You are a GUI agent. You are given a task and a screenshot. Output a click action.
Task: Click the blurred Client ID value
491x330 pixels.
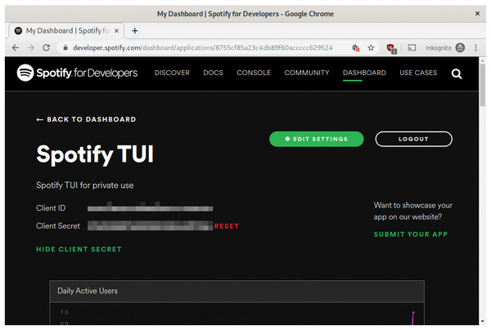coord(150,207)
